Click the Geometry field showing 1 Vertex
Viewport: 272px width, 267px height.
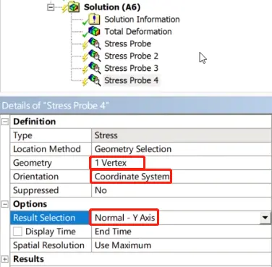pyautogui.click(x=182, y=163)
